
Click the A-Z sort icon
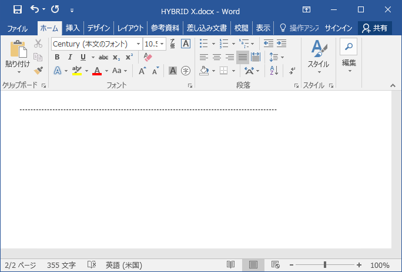point(274,71)
